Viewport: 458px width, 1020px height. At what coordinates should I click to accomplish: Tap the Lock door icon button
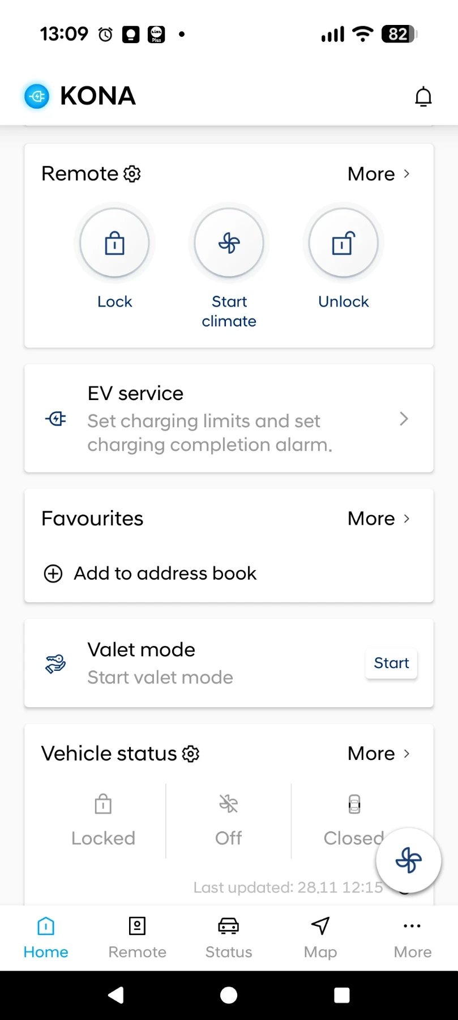(114, 244)
